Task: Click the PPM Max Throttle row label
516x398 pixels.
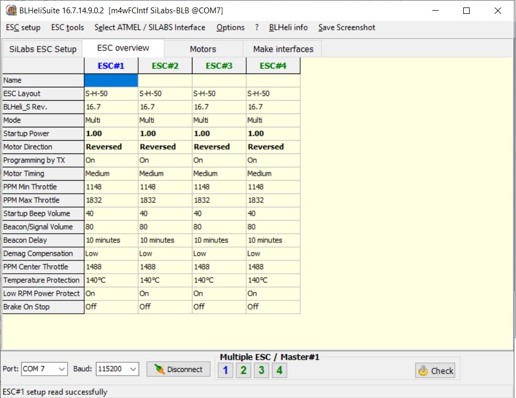Action: [x=43, y=200]
